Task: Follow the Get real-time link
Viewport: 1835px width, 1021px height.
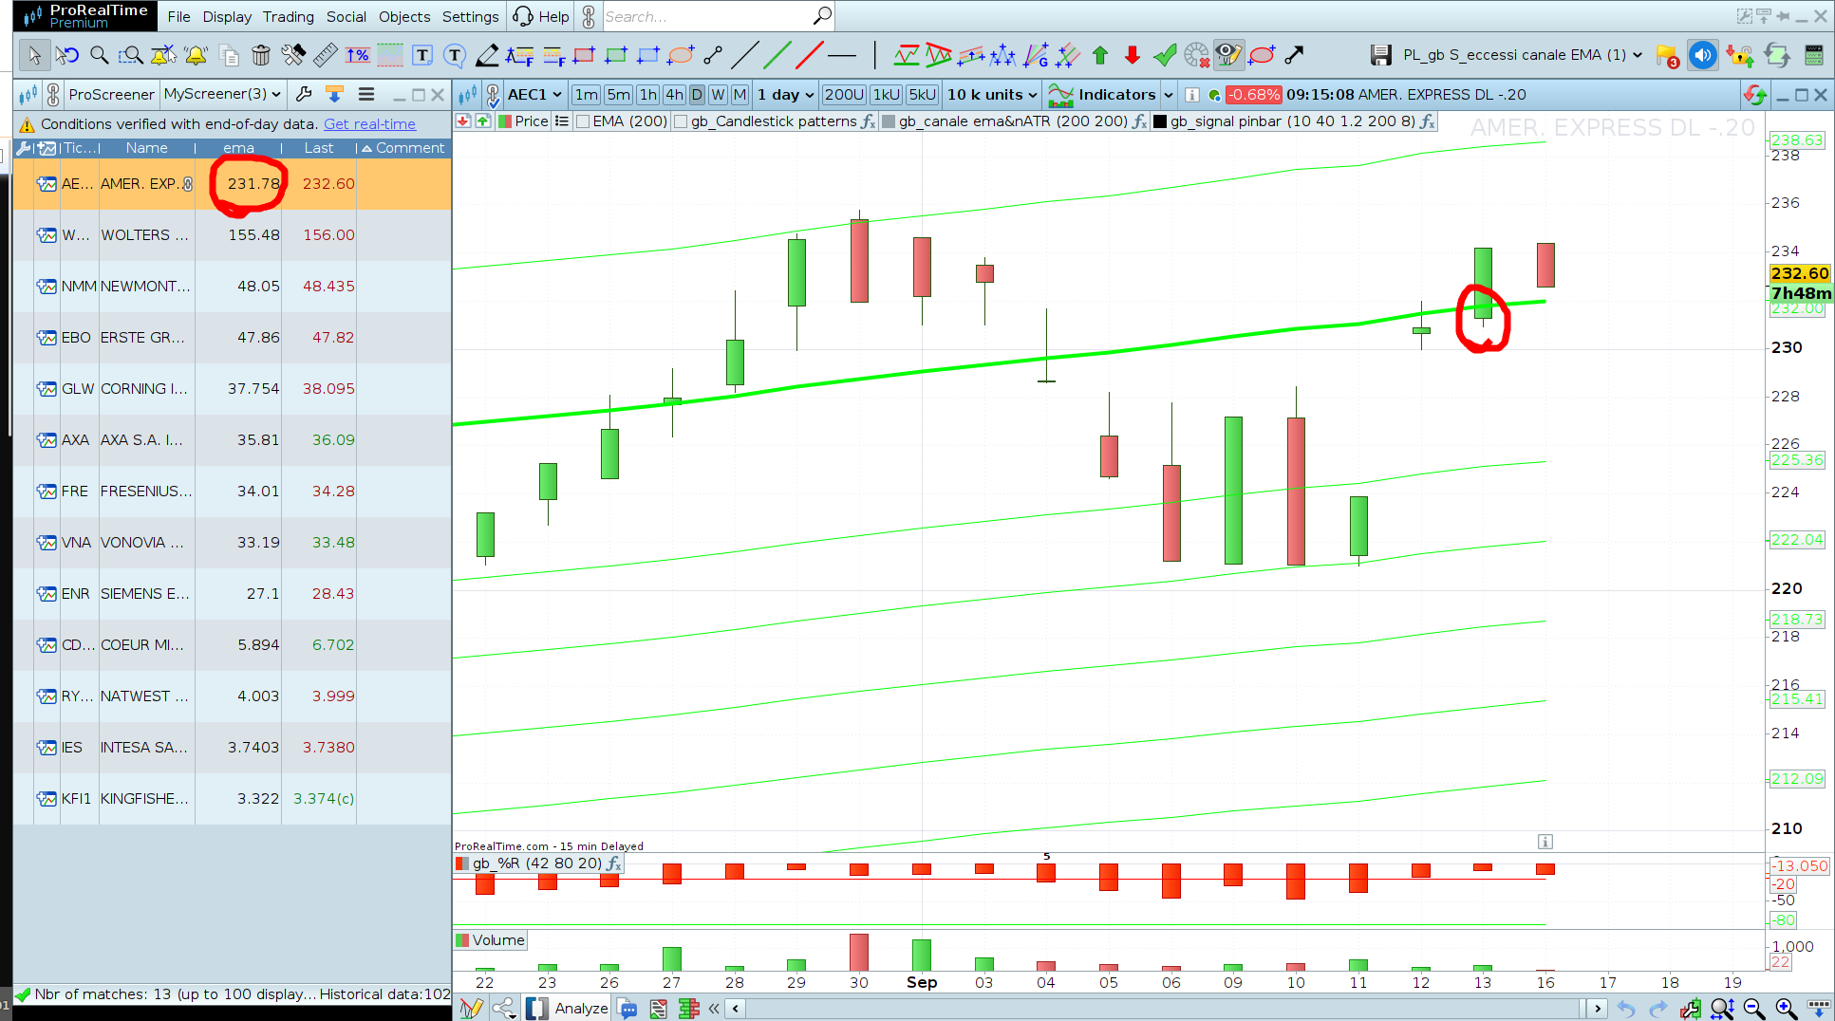Action: 370,124
